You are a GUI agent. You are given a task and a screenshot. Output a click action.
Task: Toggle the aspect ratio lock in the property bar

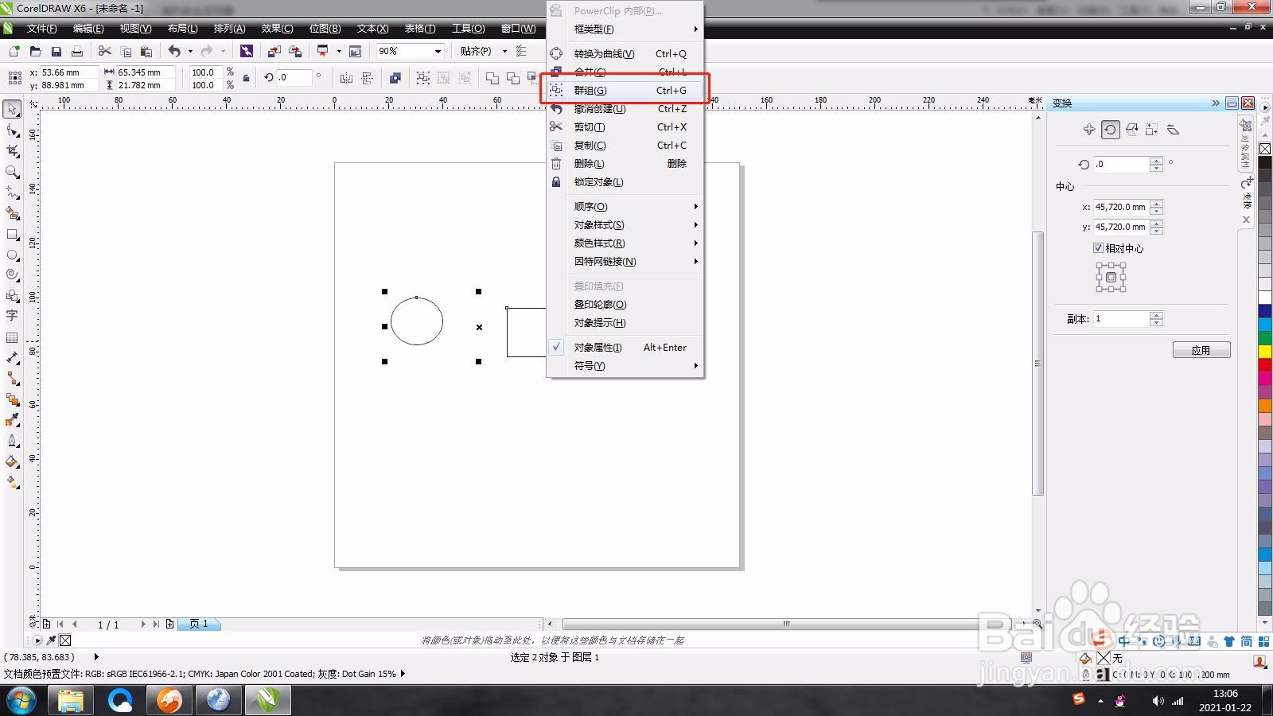[245, 77]
